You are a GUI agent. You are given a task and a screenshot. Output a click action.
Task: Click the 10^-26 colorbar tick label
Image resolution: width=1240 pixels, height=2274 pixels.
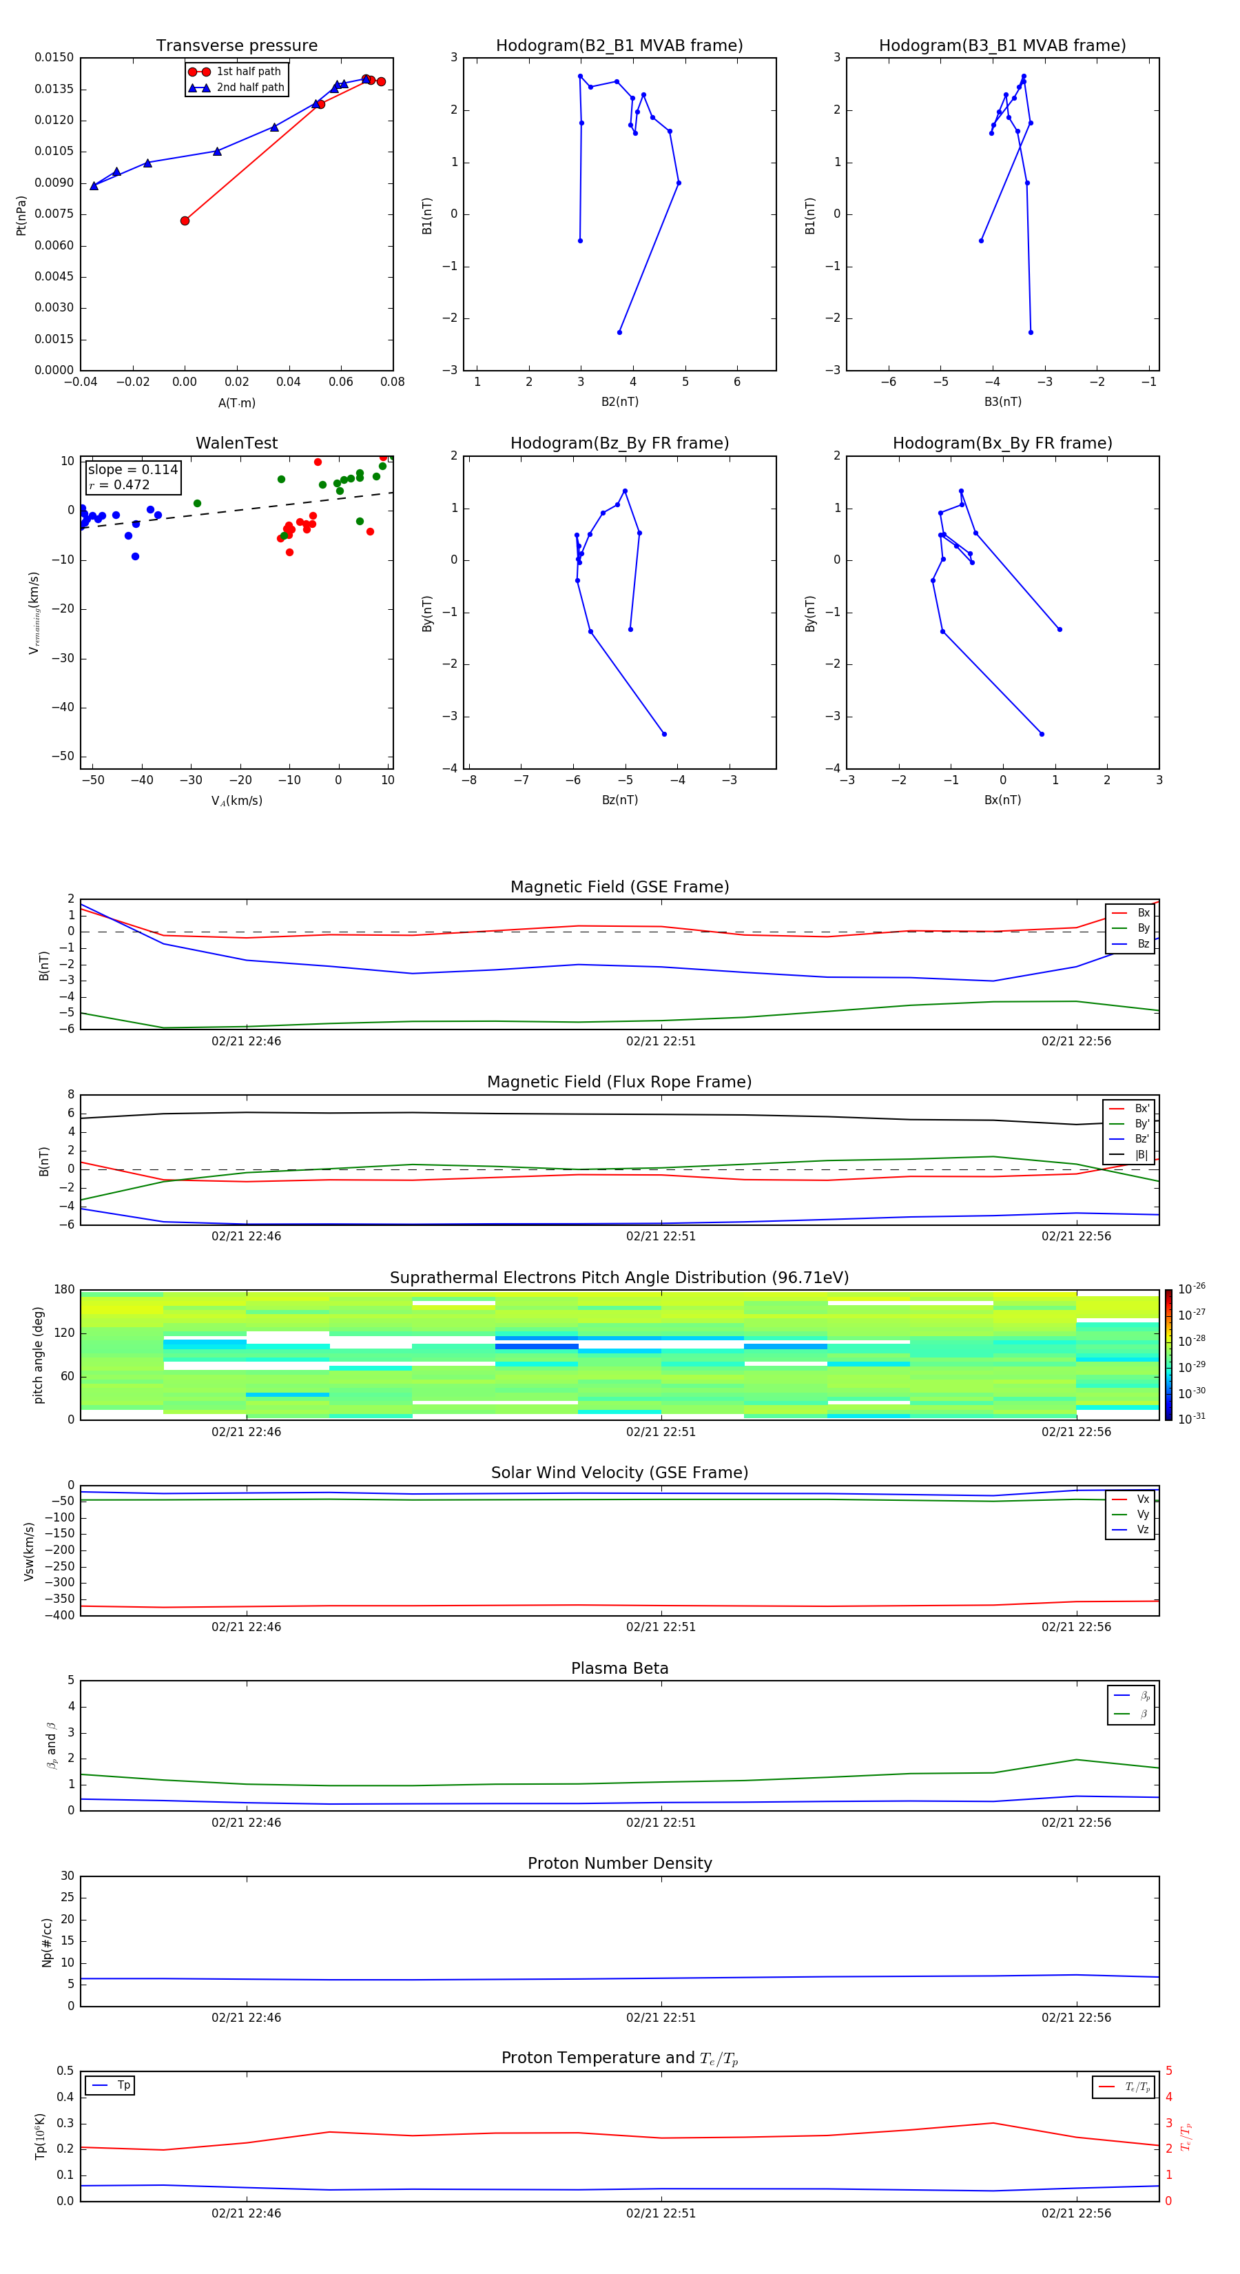tap(1192, 1289)
